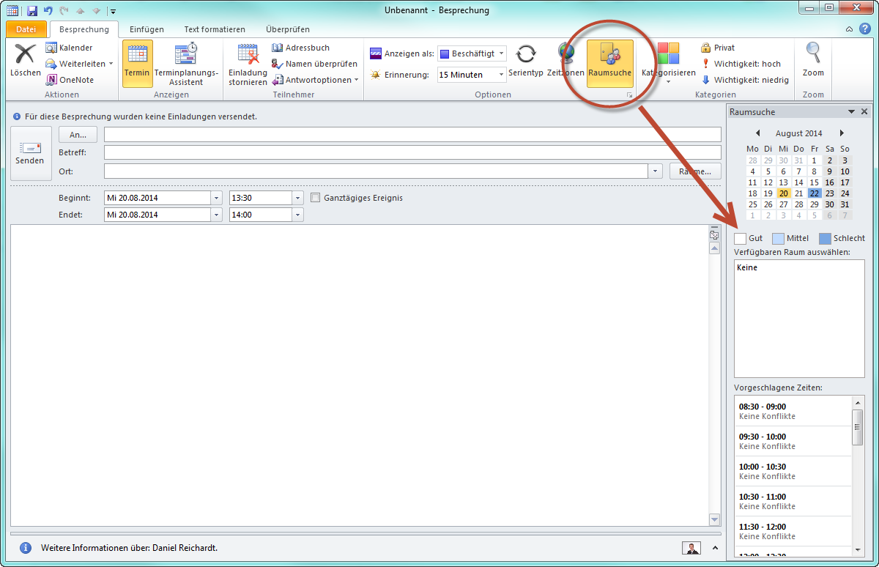The width and height of the screenshot is (879, 567).
Task: Minimize the ribbon with the caret icon
Action: (849, 29)
